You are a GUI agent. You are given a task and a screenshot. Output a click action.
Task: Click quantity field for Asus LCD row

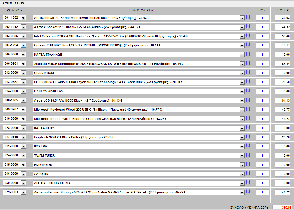(262, 100)
